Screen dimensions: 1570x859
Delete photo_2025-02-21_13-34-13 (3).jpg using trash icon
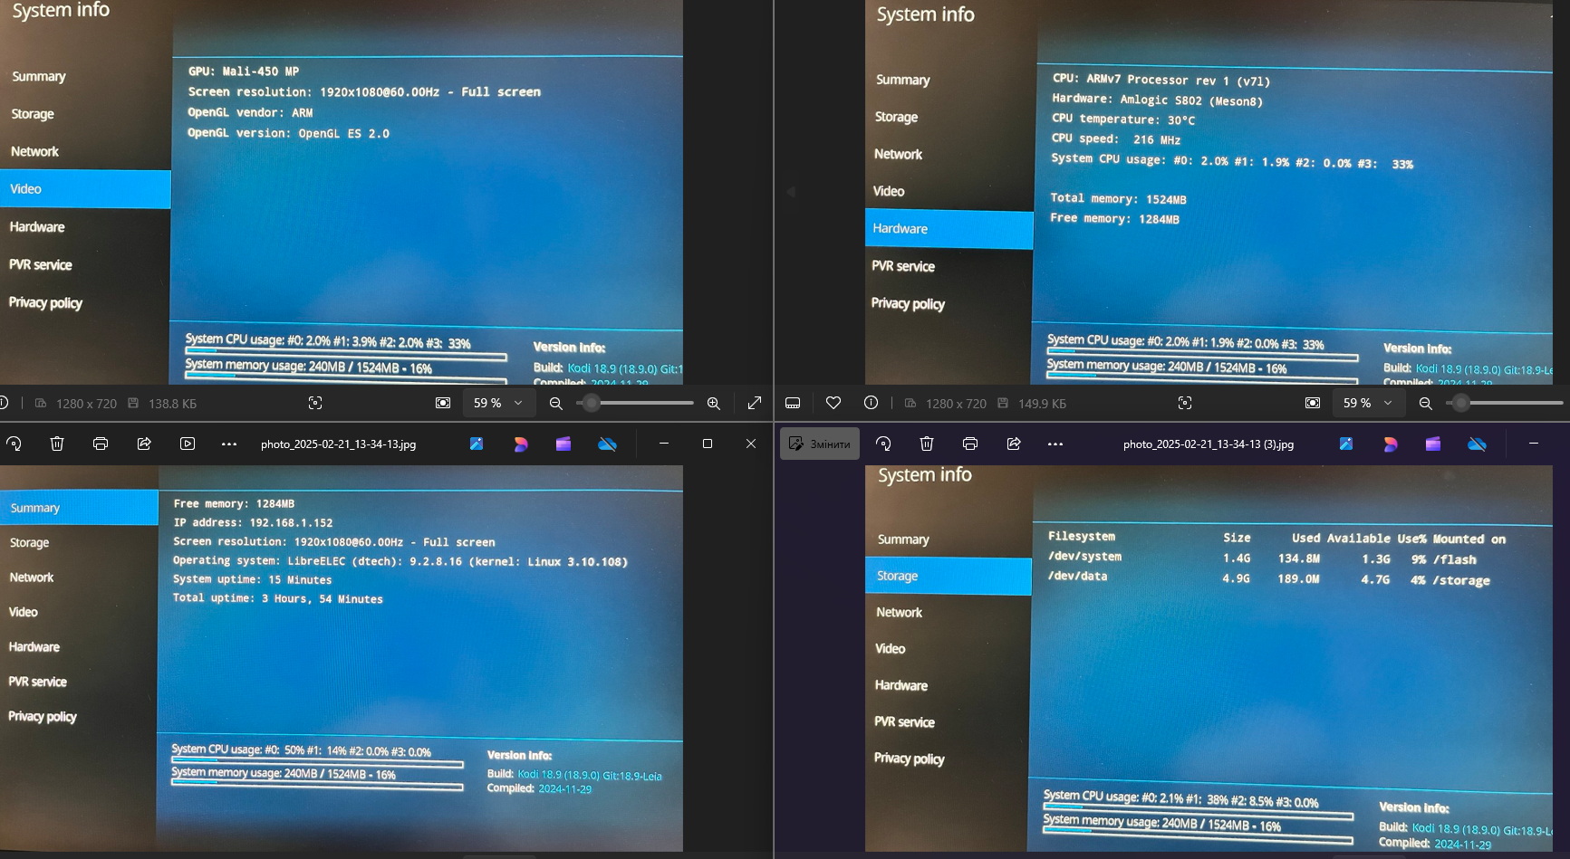(x=926, y=444)
